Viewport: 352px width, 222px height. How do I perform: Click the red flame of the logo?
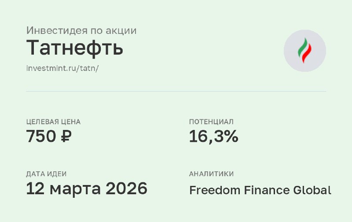click(307, 53)
